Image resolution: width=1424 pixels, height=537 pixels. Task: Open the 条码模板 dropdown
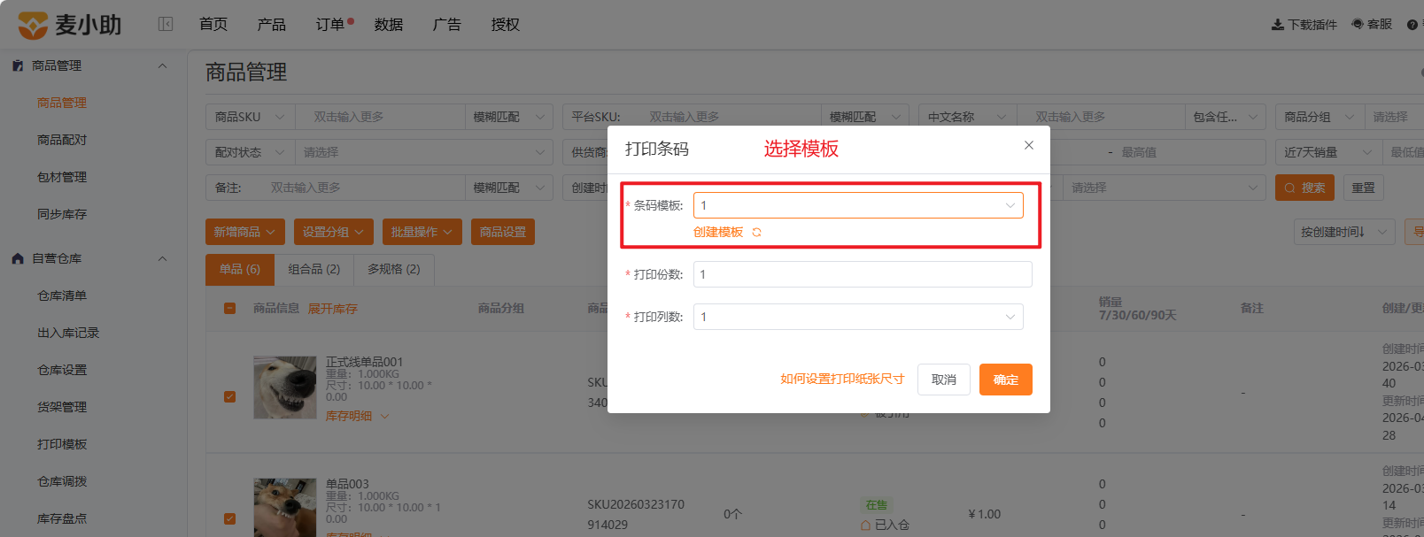coord(858,205)
